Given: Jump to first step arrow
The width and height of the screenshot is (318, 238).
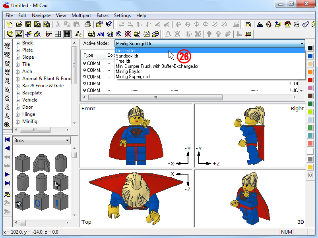Looking at the screenshot, I should (7, 140).
